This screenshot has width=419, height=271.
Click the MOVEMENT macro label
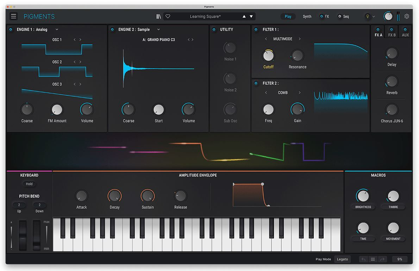coord(393,239)
